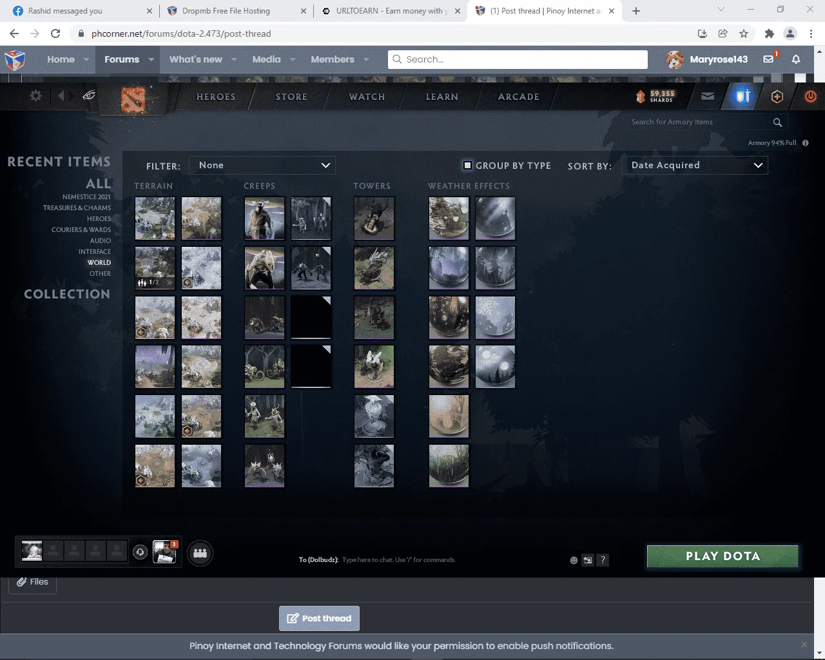Bookmark this page star icon

(x=744, y=34)
